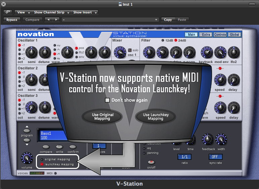Open the Show Insert dropdown
Image resolution: width=259 pixels, height=189 pixels.
pos(85,12)
